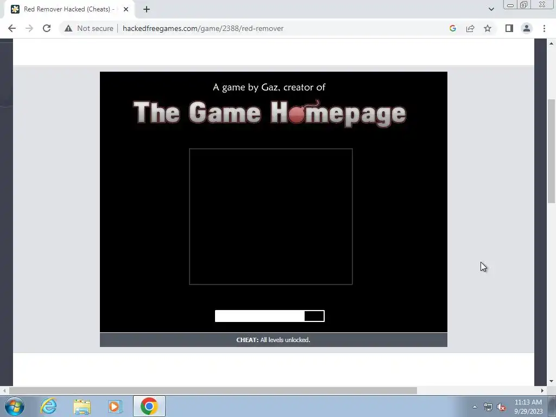
Task: Minimize the Chrome window
Action: tap(510, 5)
